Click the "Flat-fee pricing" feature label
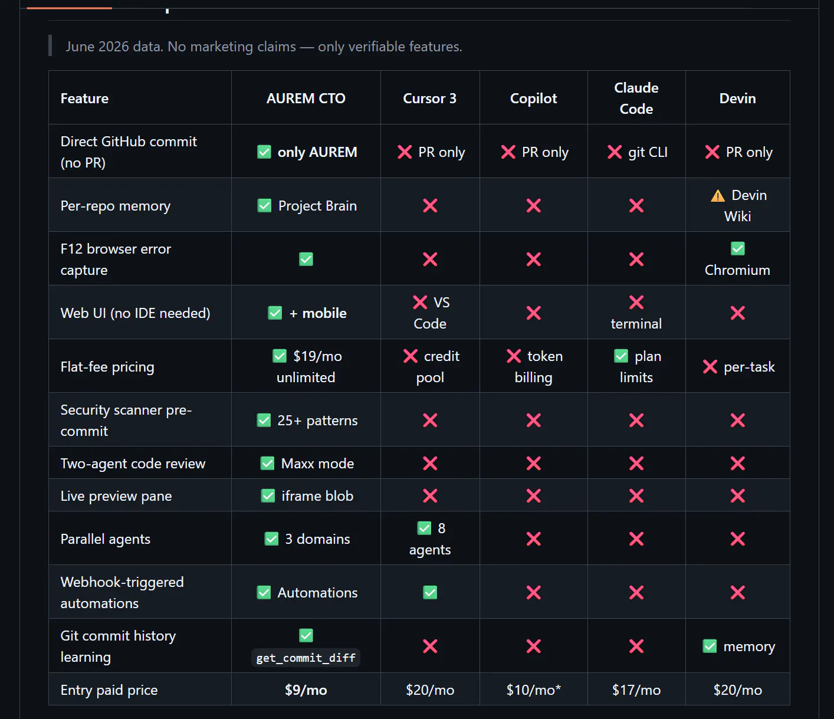 (107, 367)
